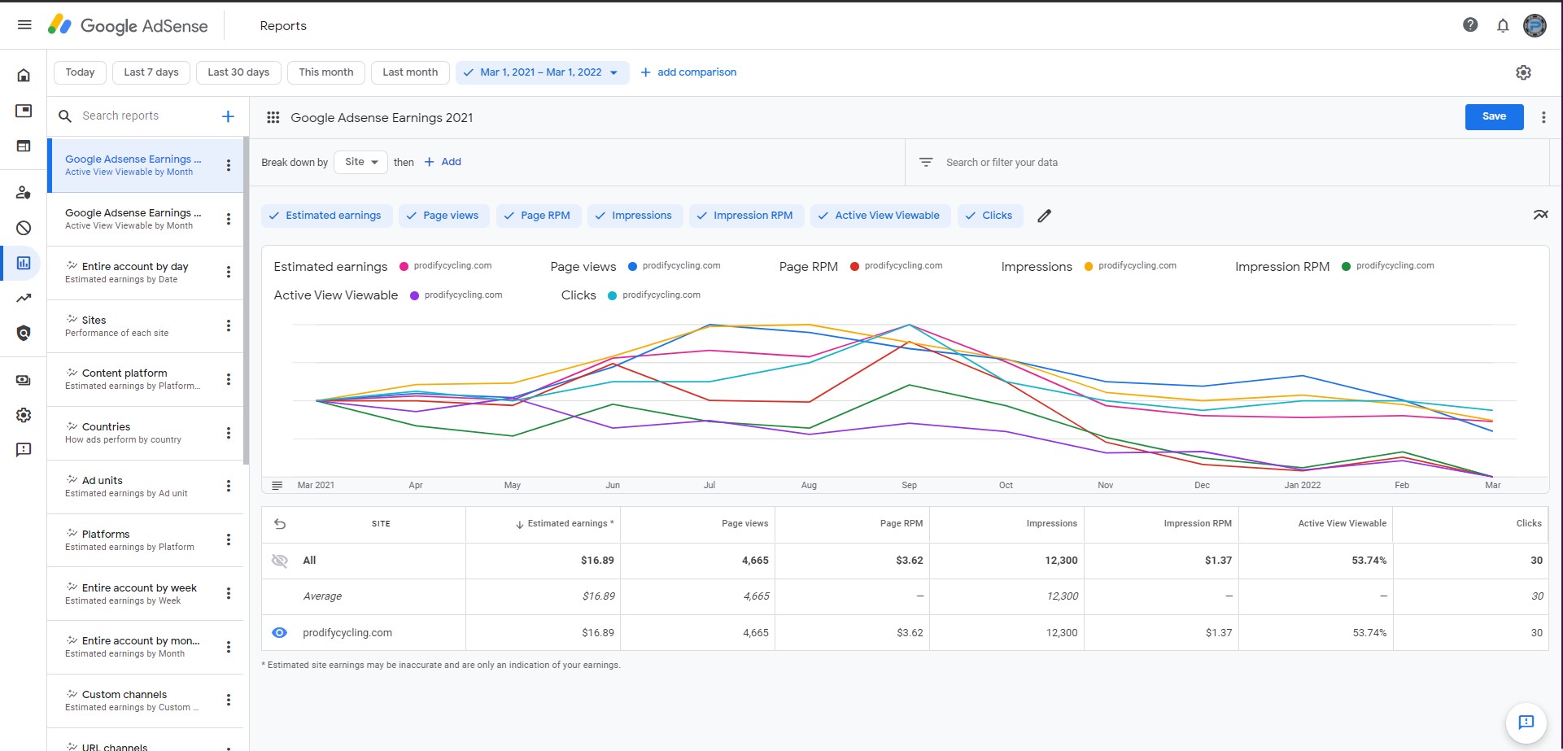Toggle the Page RPM metric chip
Screen dimensions: 1563x751
coord(539,216)
